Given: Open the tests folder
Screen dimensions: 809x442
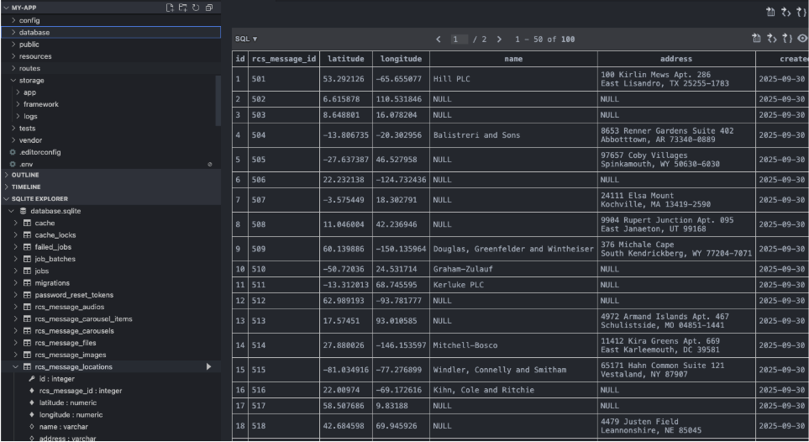Looking at the screenshot, I should pyautogui.click(x=28, y=128).
